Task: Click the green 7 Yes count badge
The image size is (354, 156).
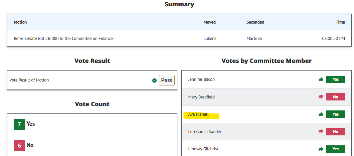Action: pos(19,124)
